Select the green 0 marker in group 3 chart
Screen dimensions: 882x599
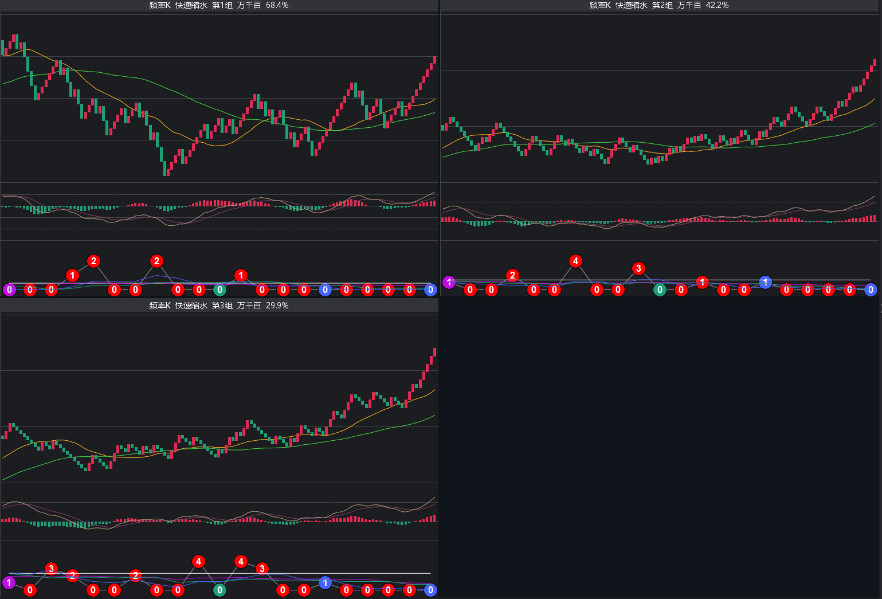[x=219, y=590]
